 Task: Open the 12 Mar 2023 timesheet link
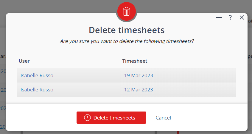click(139, 90)
